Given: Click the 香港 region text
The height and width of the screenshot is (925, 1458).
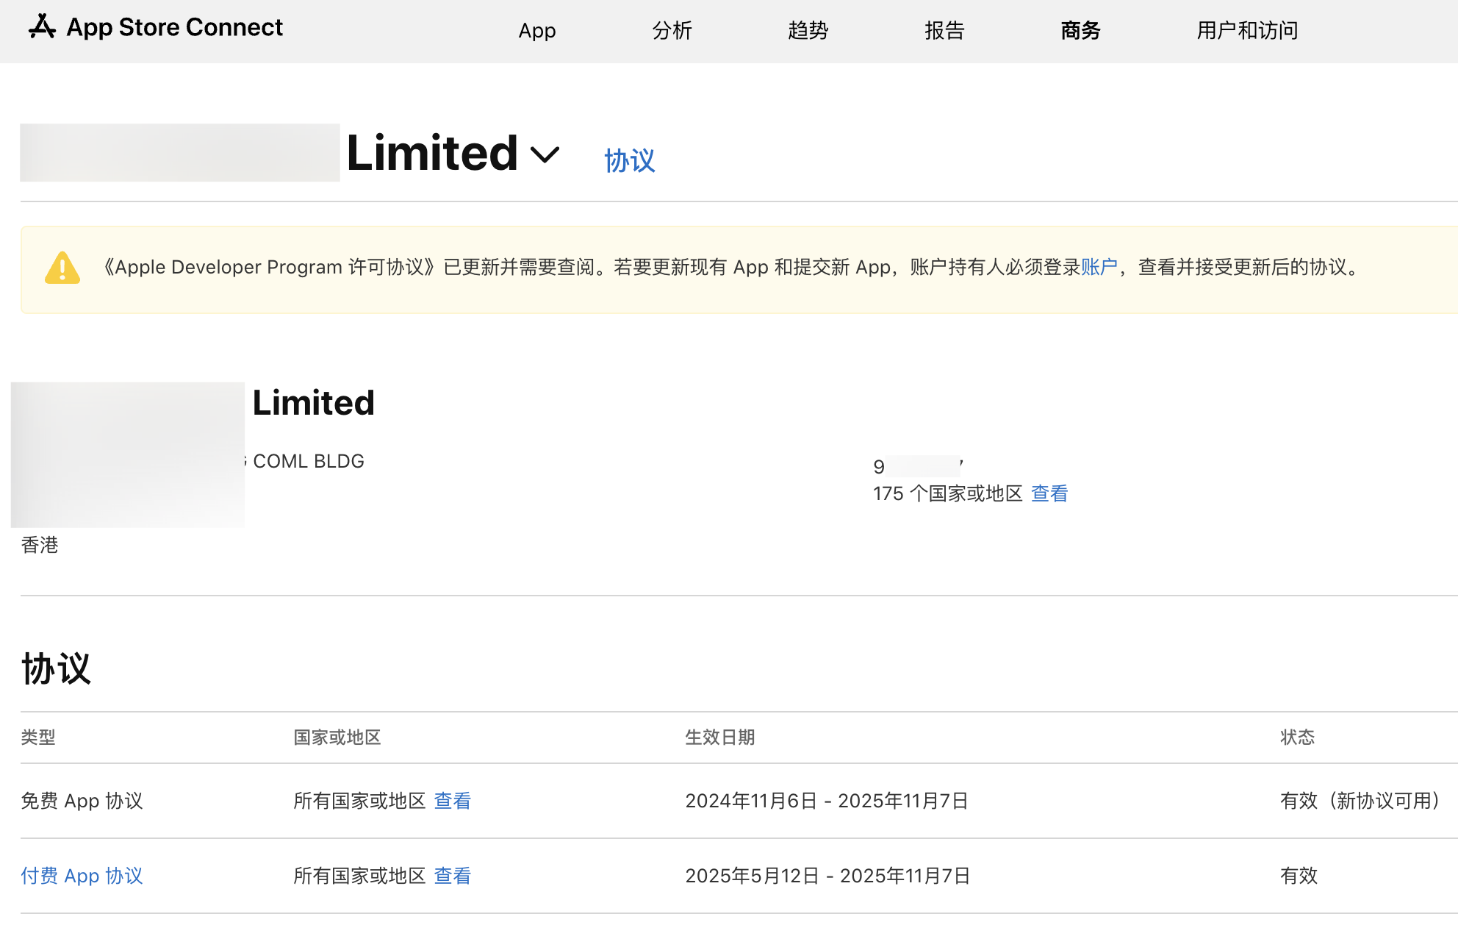Looking at the screenshot, I should click(40, 545).
